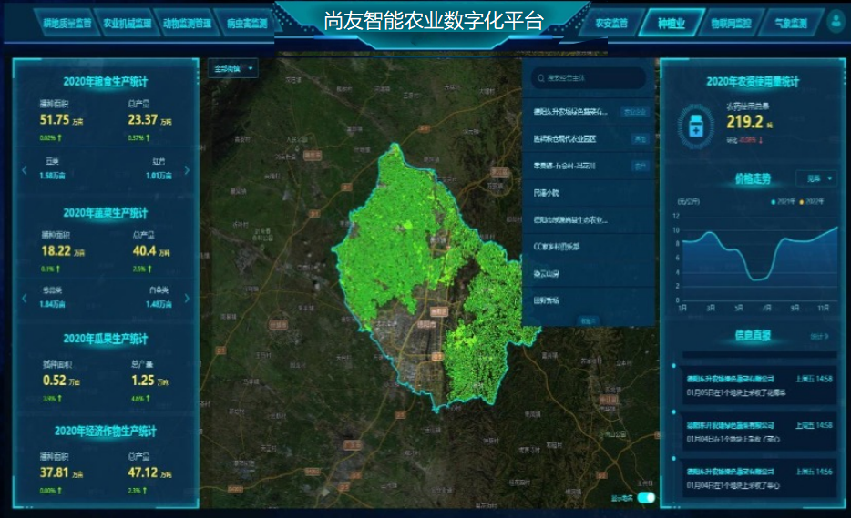Viewport: 851px width, 518px height.
Task: Click the 1.58万亩 grain sub-item value
Action: coord(52,176)
